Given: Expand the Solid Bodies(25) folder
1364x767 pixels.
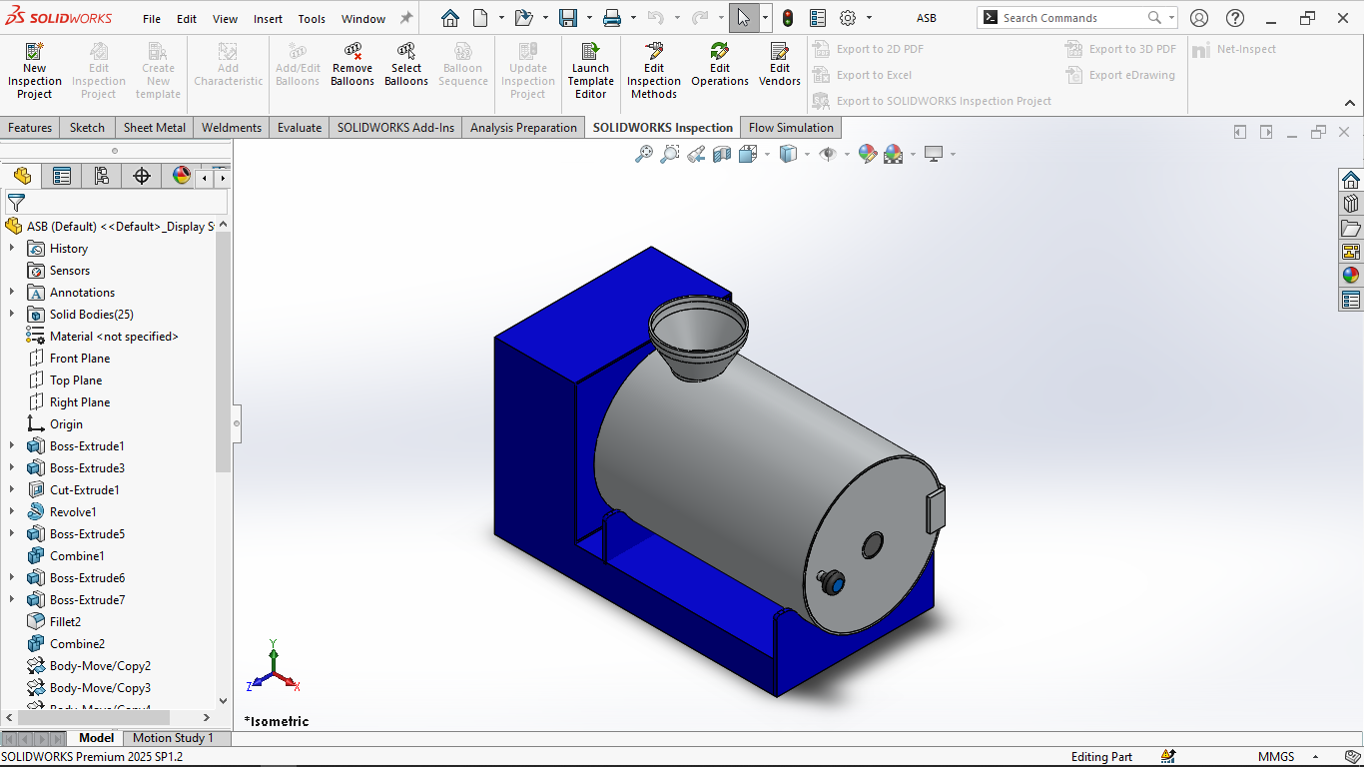Looking at the screenshot, I should [x=12, y=315].
